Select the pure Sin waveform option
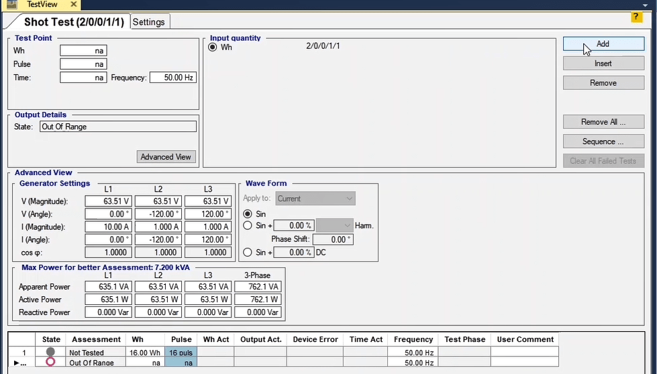The image size is (657, 374). [x=248, y=214]
